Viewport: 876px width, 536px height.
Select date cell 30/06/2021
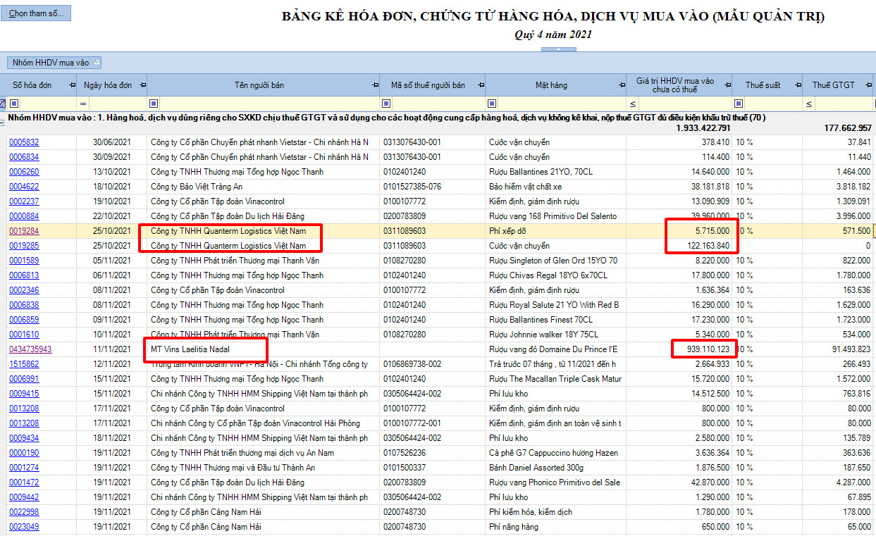tap(112, 142)
